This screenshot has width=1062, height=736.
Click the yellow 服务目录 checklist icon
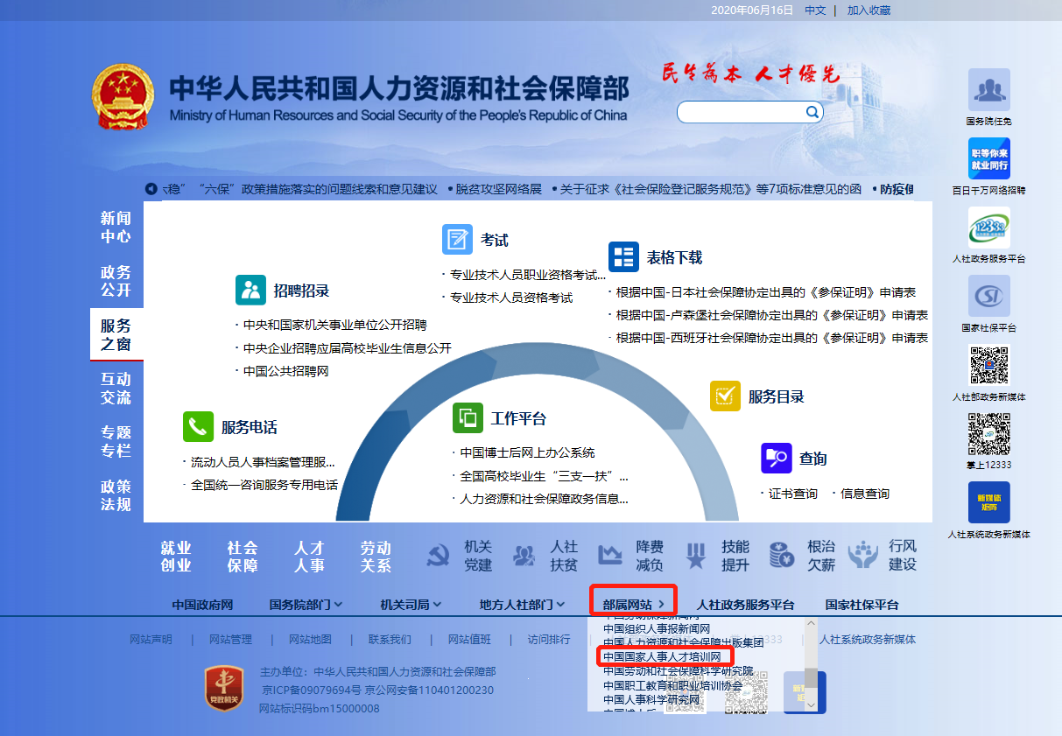(x=725, y=396)
